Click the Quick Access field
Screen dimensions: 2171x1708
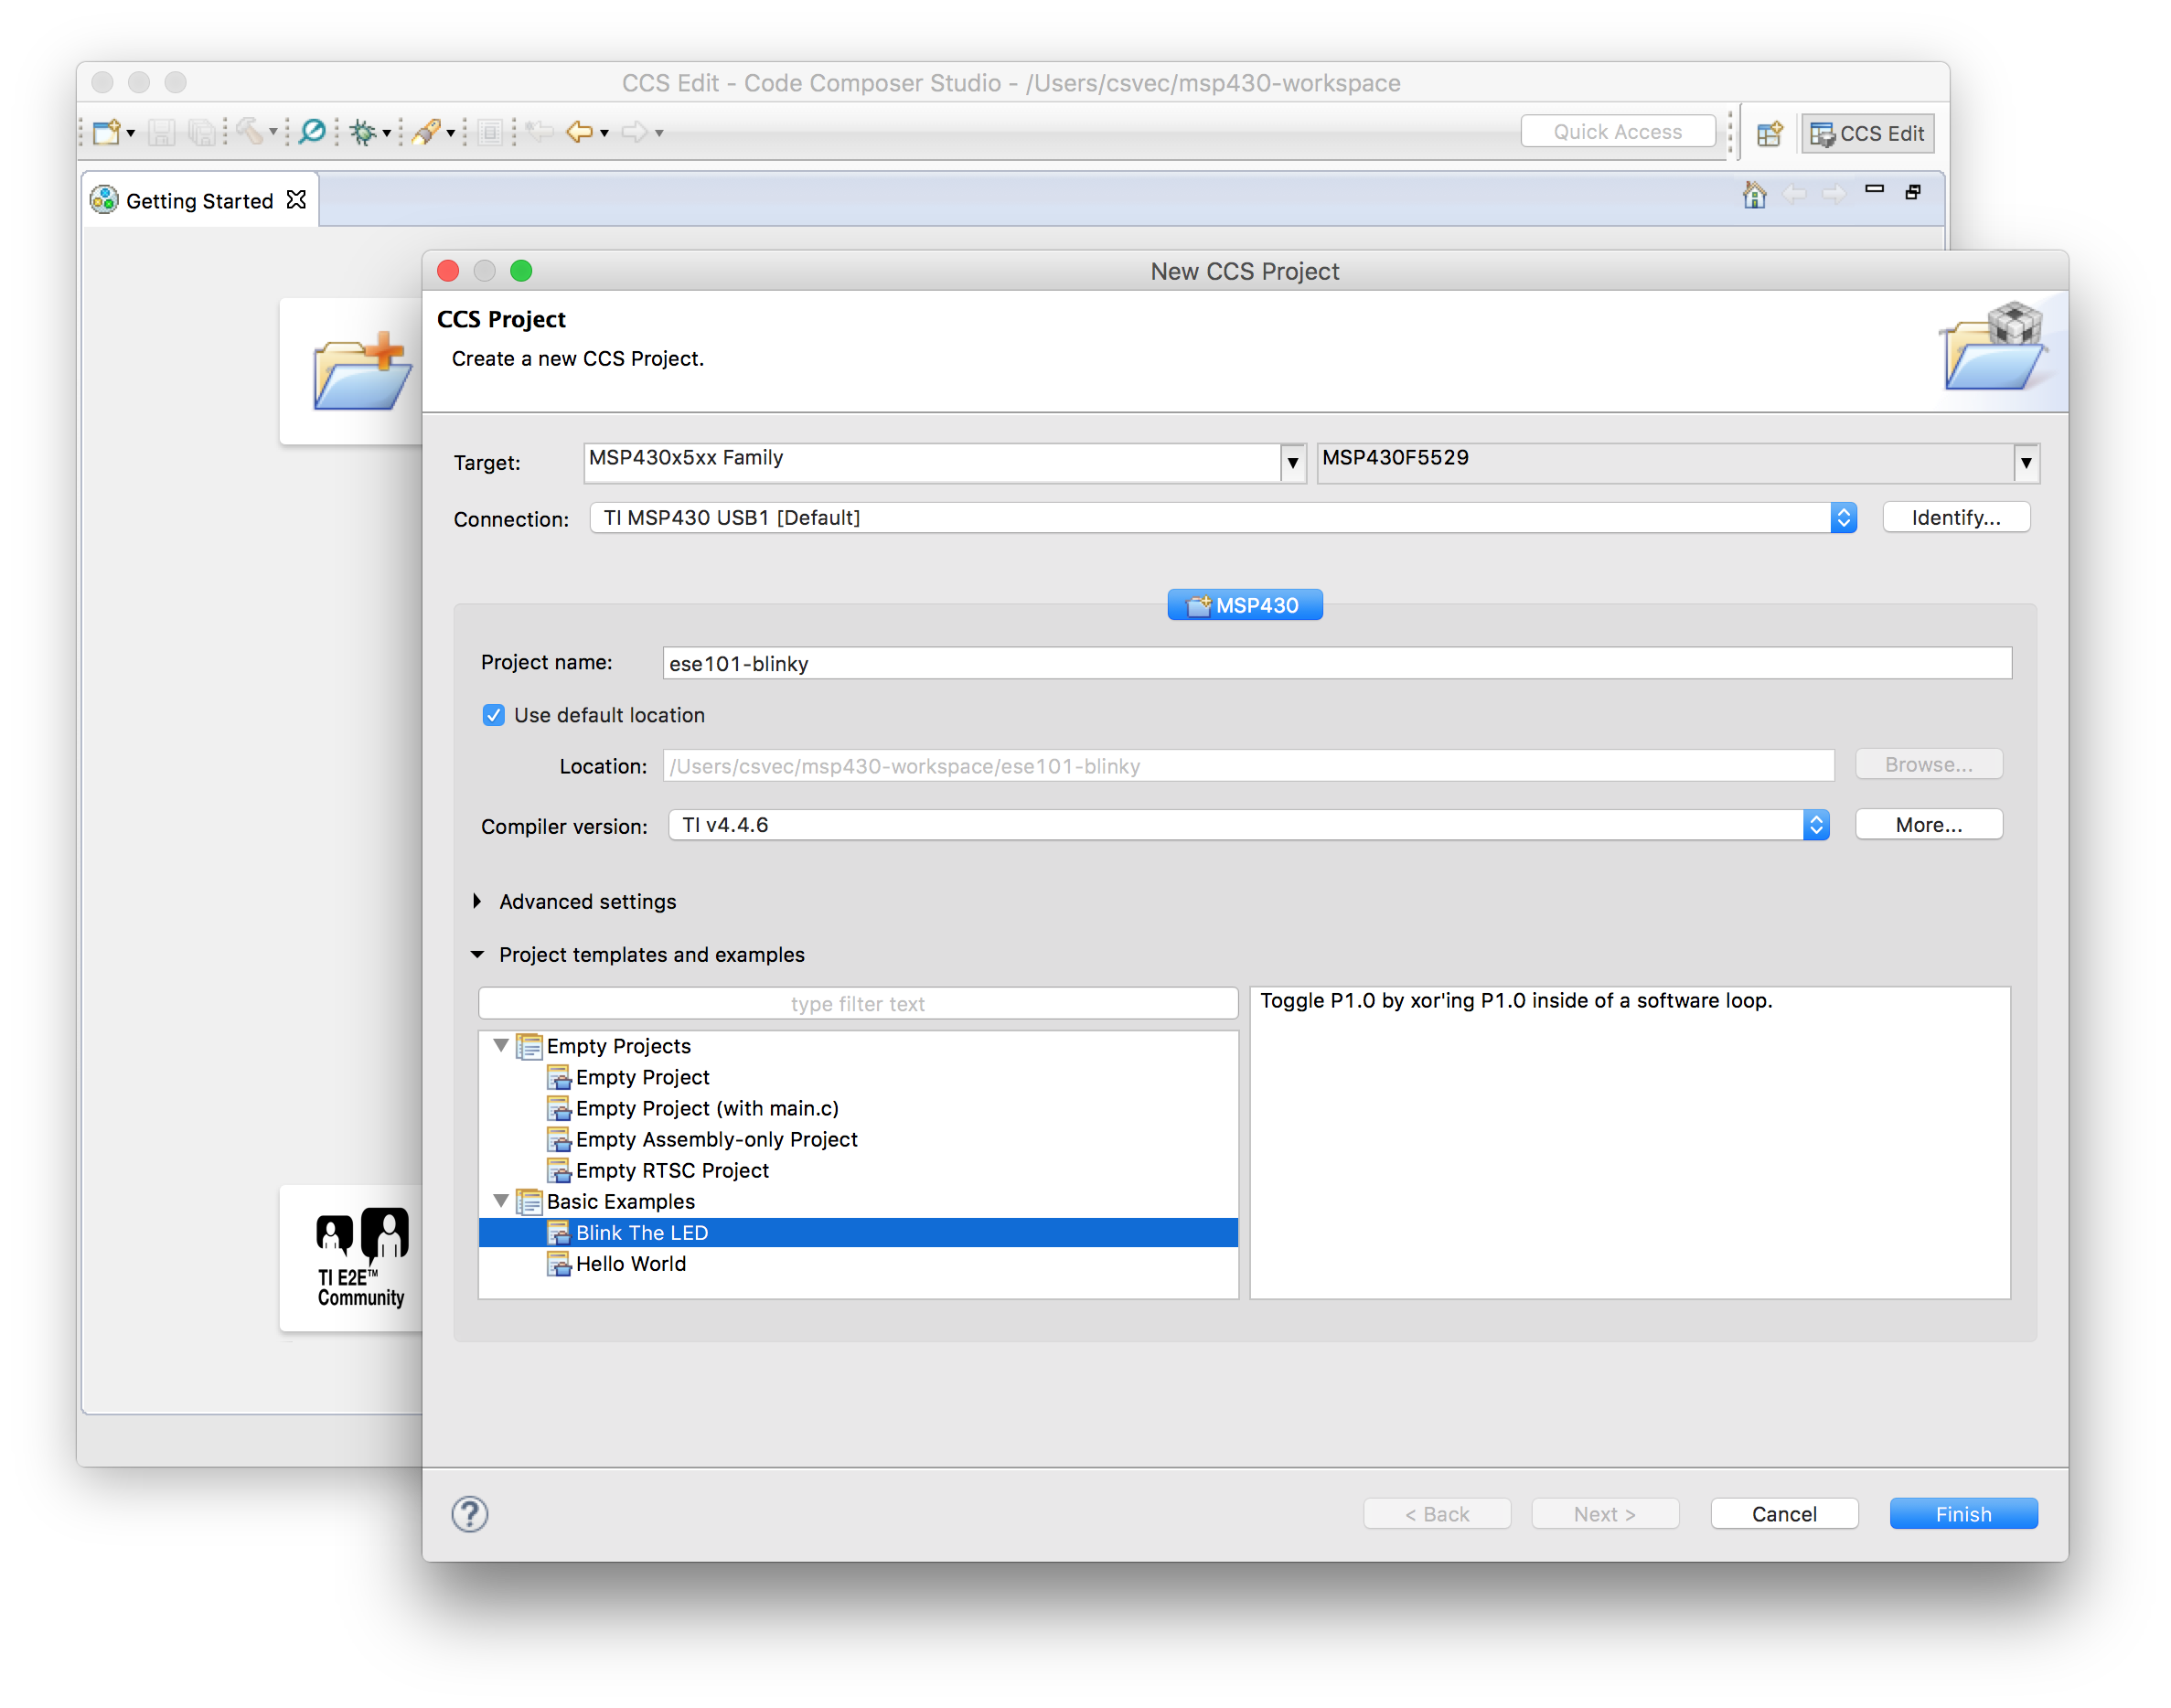(x=1618, y=132)
